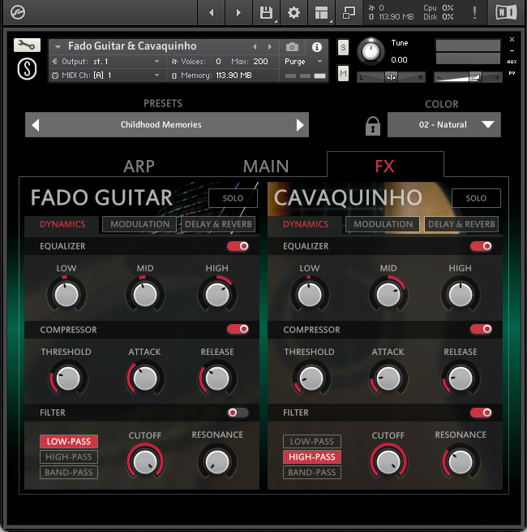The height and width of the screenshot is (532, 527).
Task: Select Fado Guitar BAND-PASS filter type
Action: click(69, 472)
